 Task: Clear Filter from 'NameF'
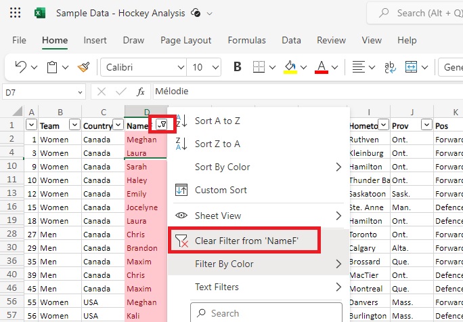[x=259, y=241]
